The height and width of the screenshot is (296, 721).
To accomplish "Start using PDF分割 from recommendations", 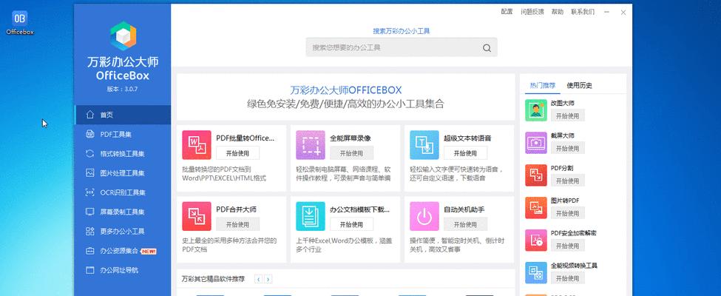I will coord(568,181).
